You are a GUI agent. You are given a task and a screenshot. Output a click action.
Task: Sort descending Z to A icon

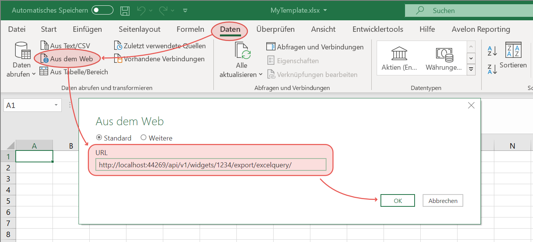click(492, 69)
